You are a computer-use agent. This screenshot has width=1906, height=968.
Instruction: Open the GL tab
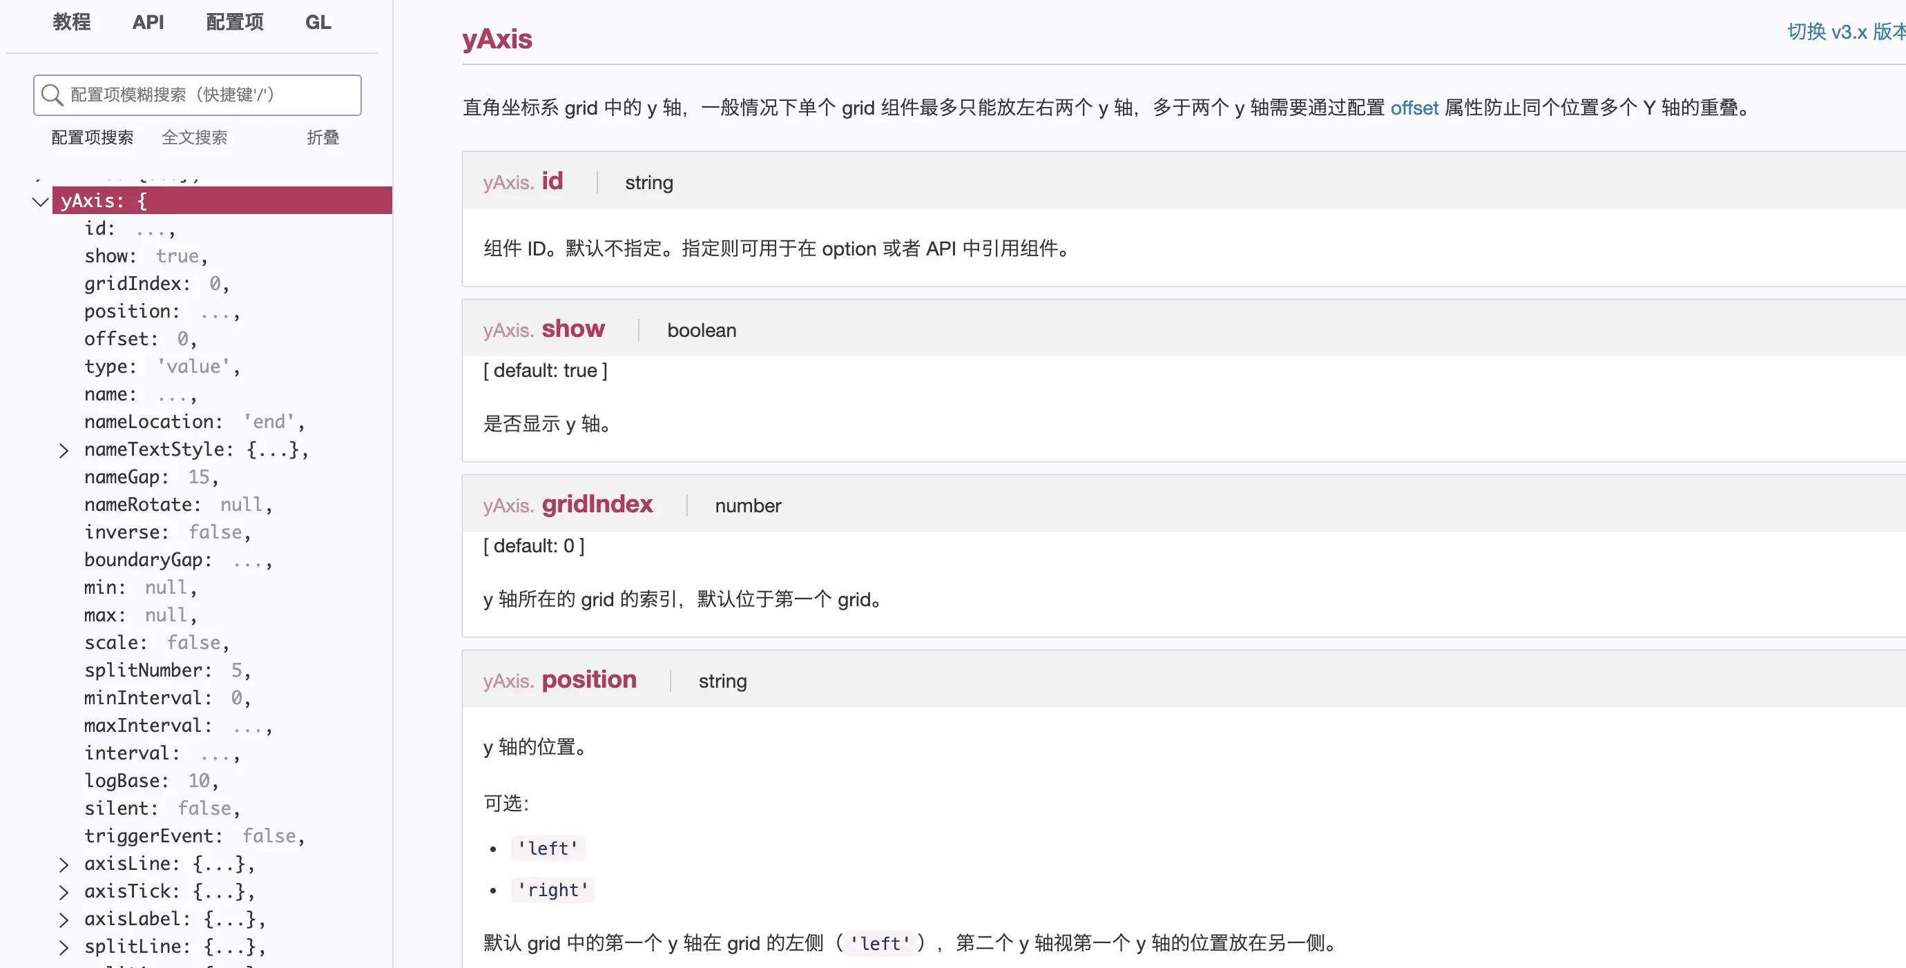pyautogui.click(x=318, y=22)
